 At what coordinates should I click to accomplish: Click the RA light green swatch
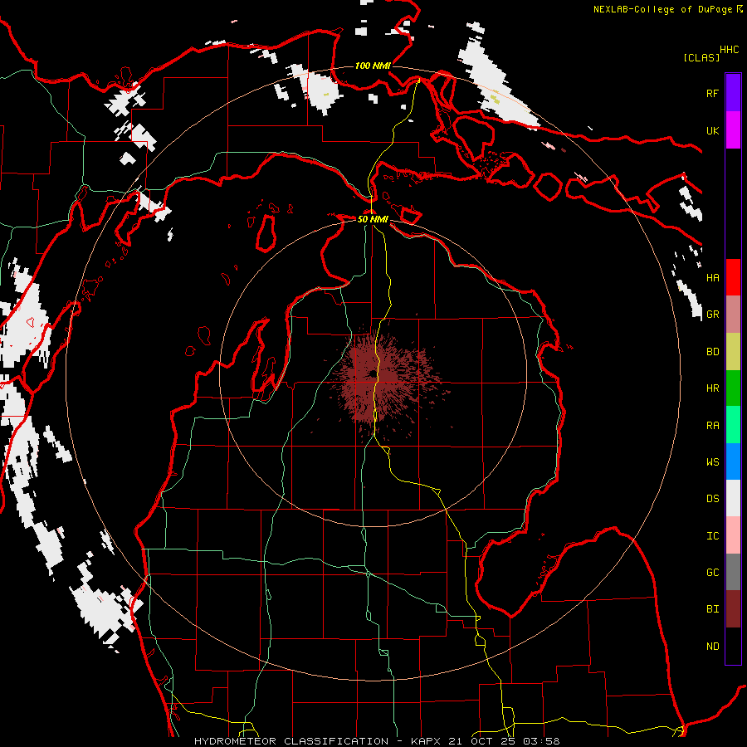coord(733,425)
